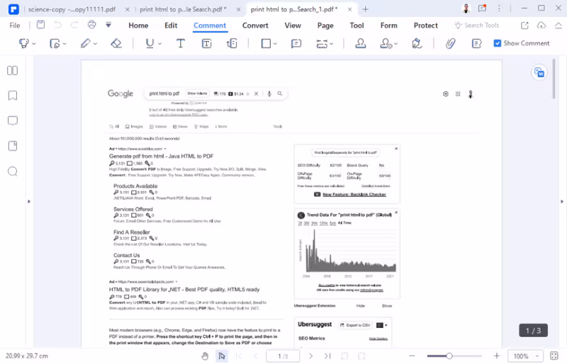
Task: Select the eraser tool
Action: (116, 43)
